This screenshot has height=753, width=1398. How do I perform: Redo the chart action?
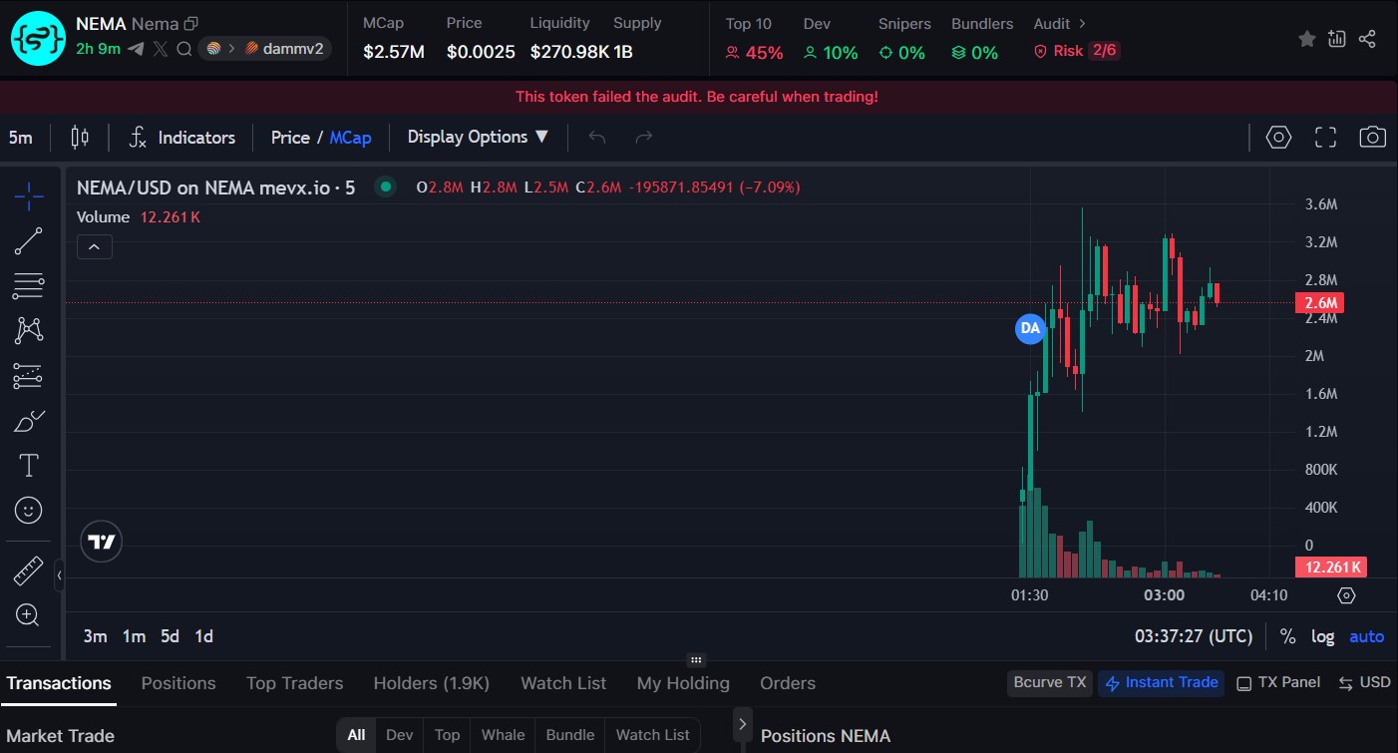click(x=644, y=138)
